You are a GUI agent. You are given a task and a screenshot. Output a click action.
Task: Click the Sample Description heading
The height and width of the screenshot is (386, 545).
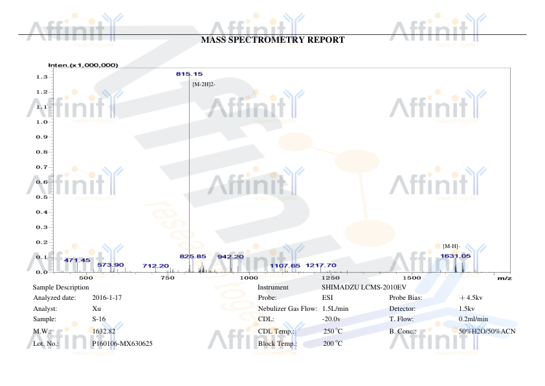61,288
